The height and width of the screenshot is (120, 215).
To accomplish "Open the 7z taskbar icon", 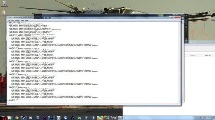I will (x=114, y=118).
